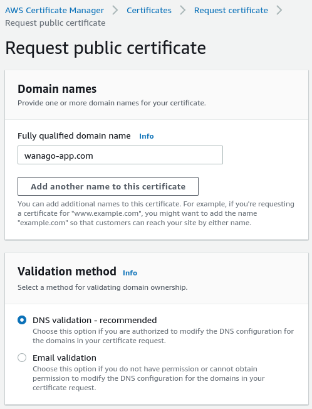Click the large Request public certificate heading
Image resolution: width=312 pixels, height=409 pixels.
[105, 48]
